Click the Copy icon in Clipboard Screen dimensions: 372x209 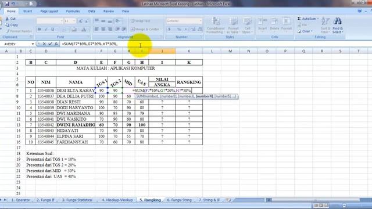(8, 25)
